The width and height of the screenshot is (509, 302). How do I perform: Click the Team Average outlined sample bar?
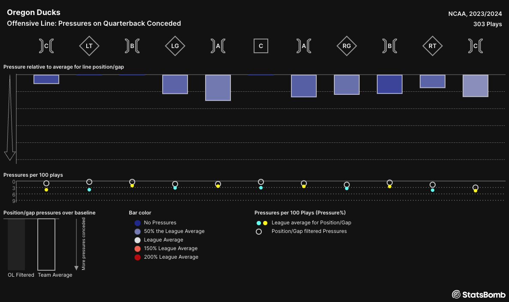pyautogui.click(x=46, y=244)
